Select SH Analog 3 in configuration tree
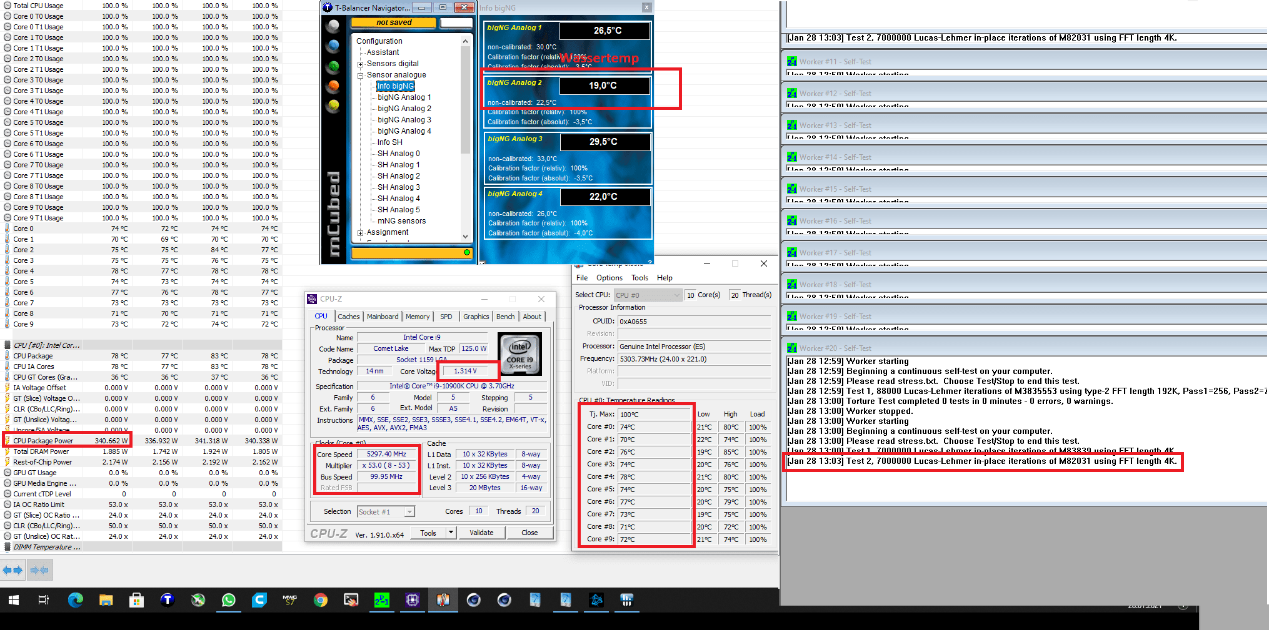Viewport: 1269px width, 630px height. pyautogui.click(x=398, y=187)
